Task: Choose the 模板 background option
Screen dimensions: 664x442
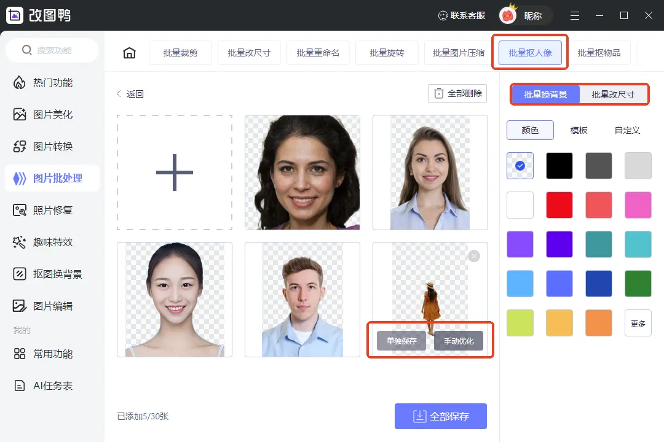Action: [x=579, y=130]
